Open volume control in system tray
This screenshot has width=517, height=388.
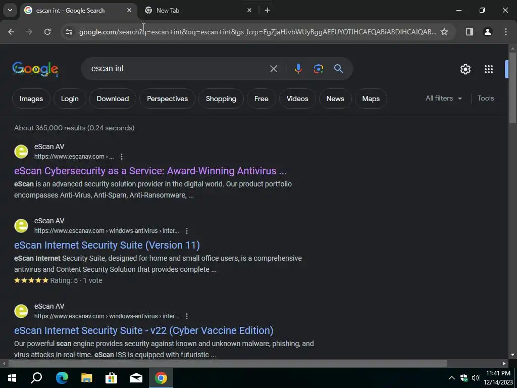(x=476, y=378)
